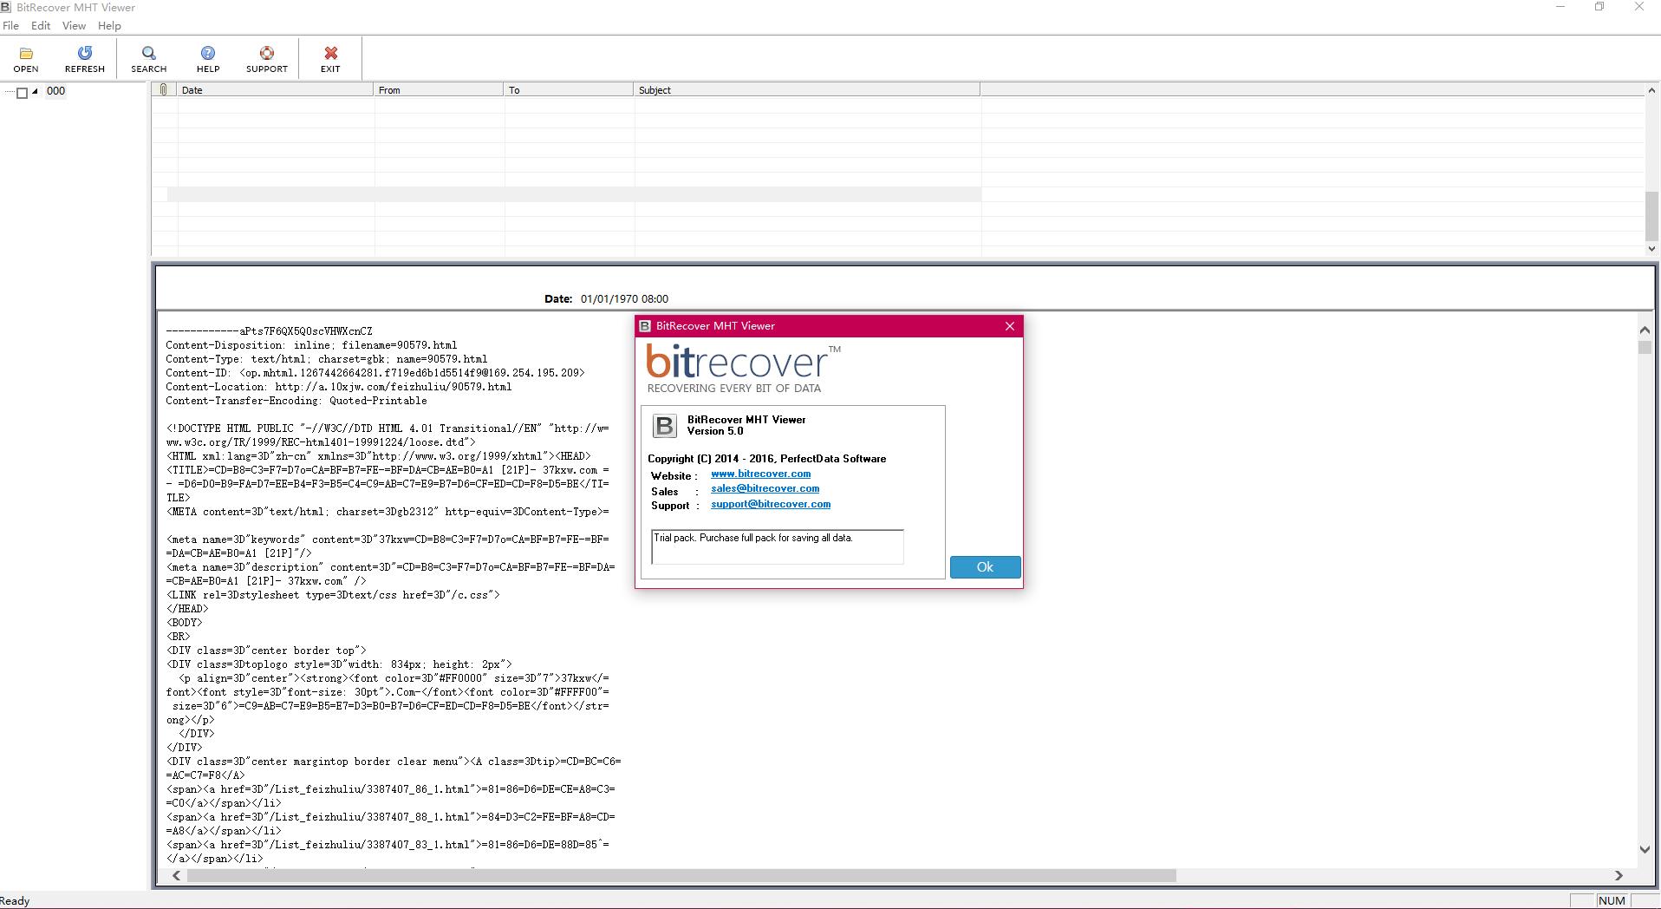
Task: Click the attachment paperclip column header
Action: [164, 89]
